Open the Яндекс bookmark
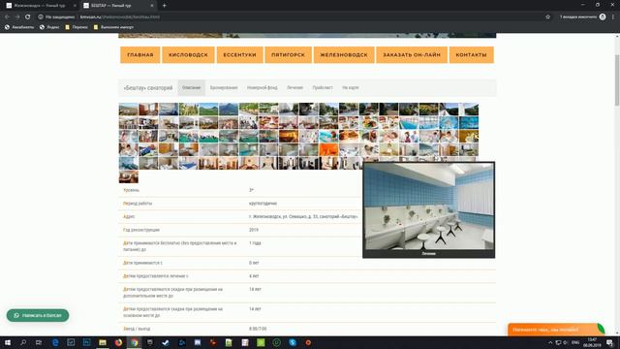 [49, 27]
